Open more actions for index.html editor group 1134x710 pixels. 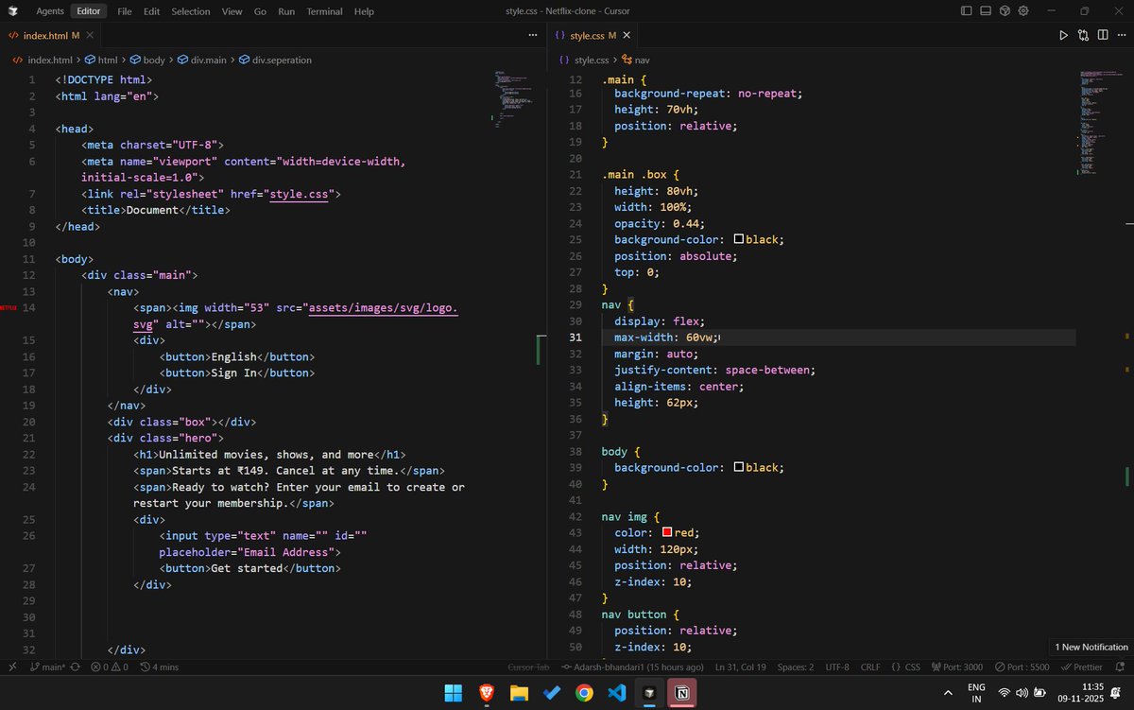coord(533,35)
